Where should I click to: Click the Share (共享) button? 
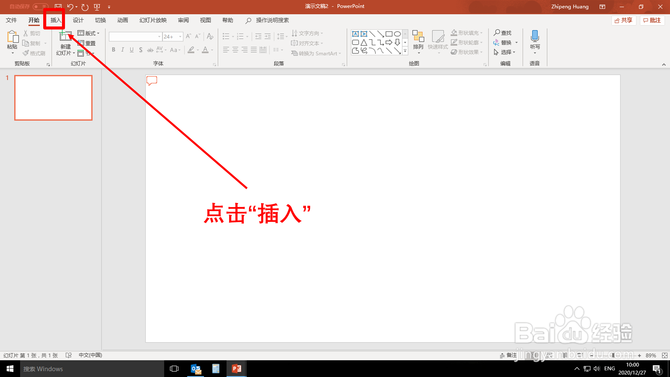coord(623,20)
